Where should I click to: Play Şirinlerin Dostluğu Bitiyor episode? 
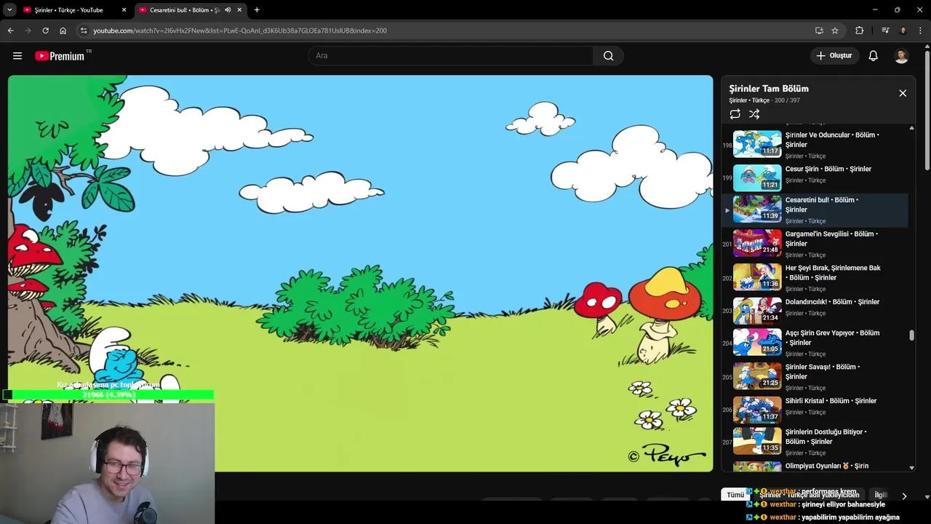815,442
